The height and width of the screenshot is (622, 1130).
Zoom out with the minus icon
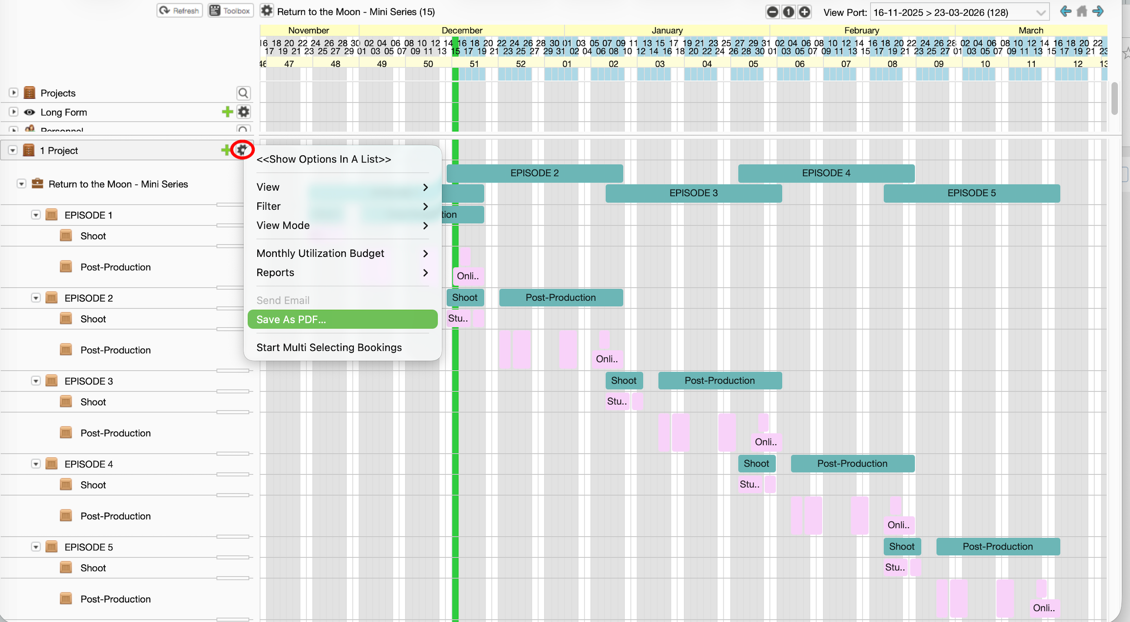point(772,12)
